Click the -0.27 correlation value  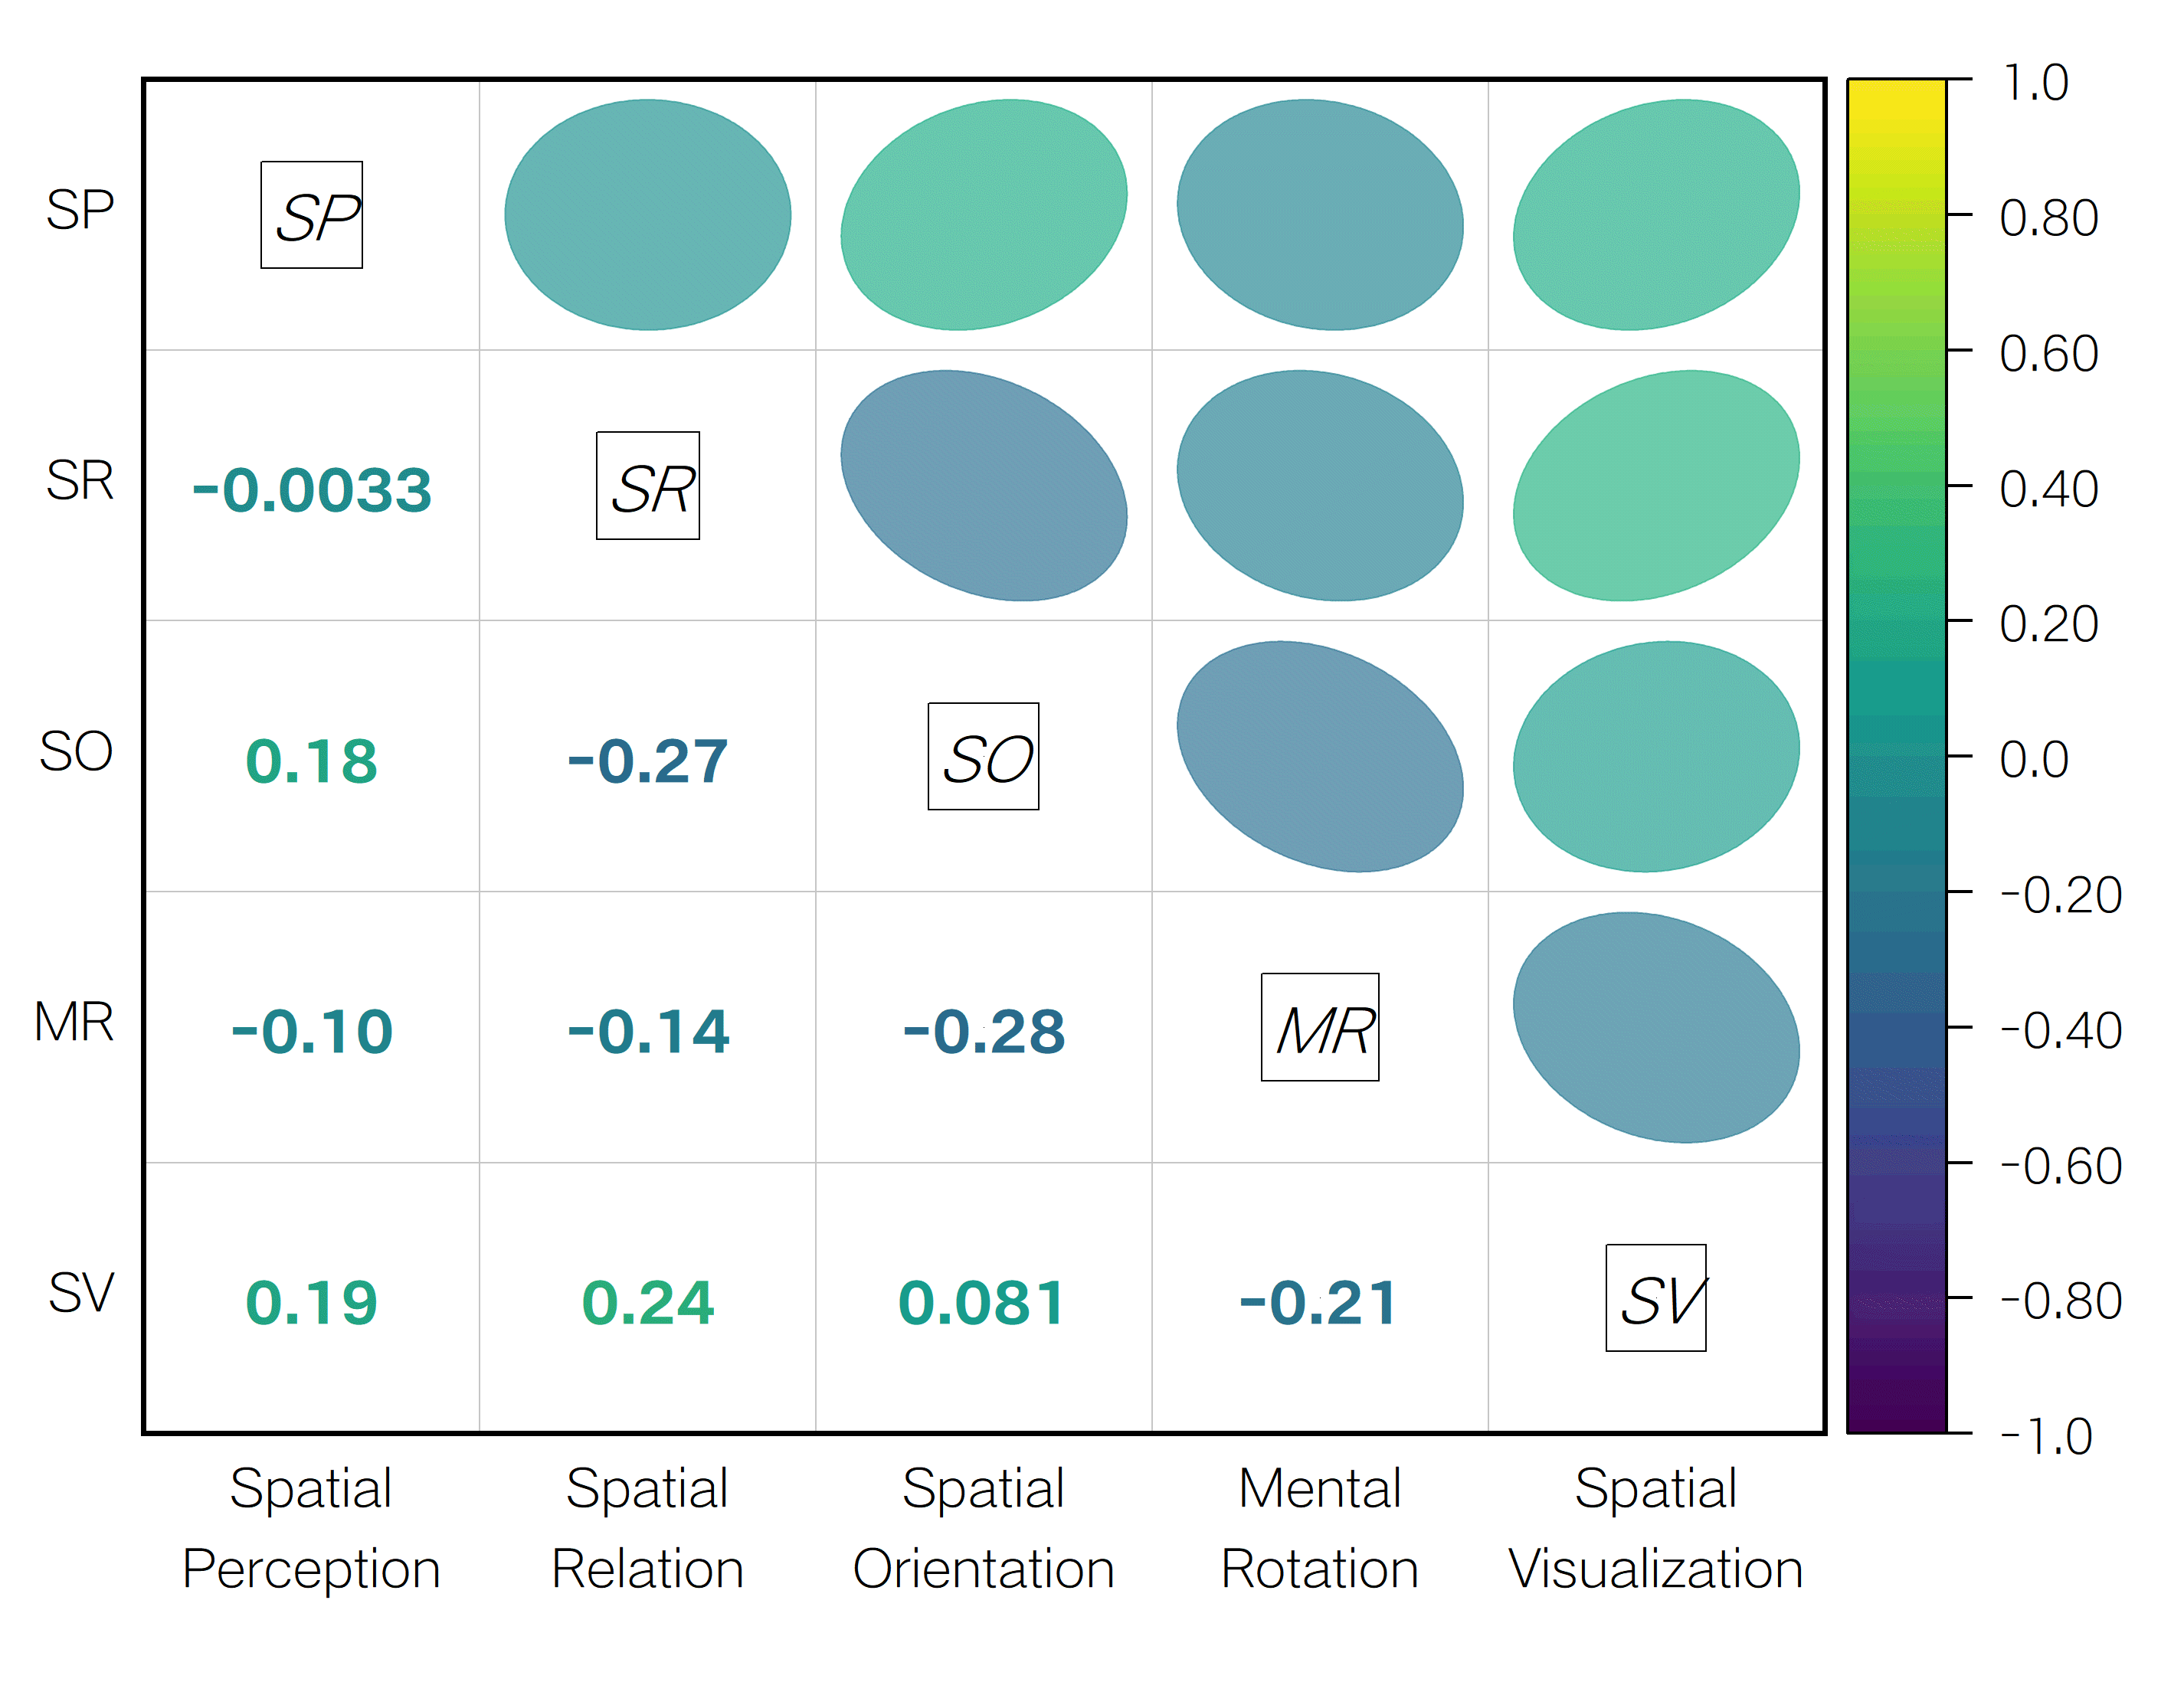pos(648,761)
